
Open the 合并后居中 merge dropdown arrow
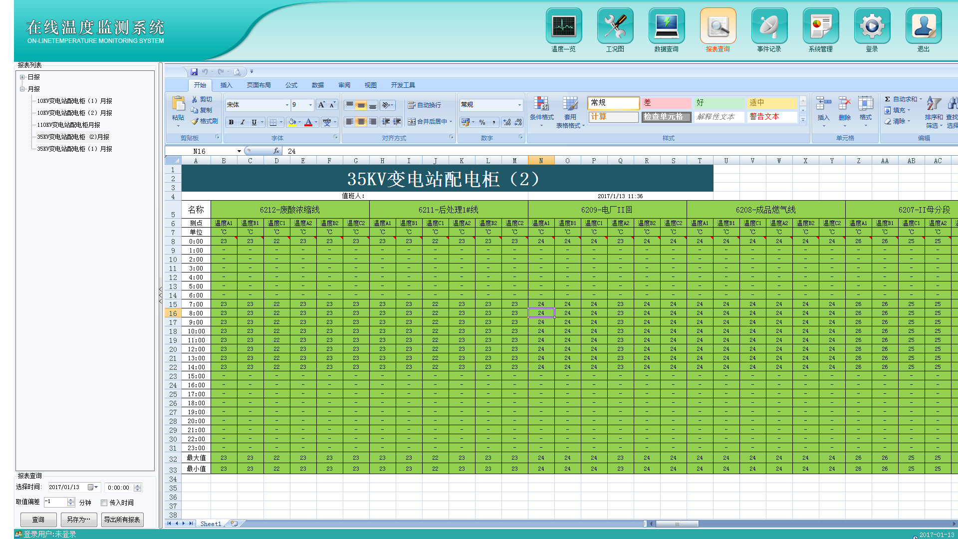click(451, 122)
